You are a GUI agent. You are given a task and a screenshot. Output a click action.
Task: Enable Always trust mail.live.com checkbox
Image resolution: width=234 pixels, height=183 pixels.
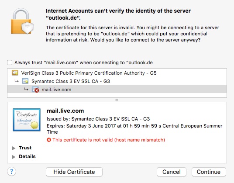tap(10, 62)
